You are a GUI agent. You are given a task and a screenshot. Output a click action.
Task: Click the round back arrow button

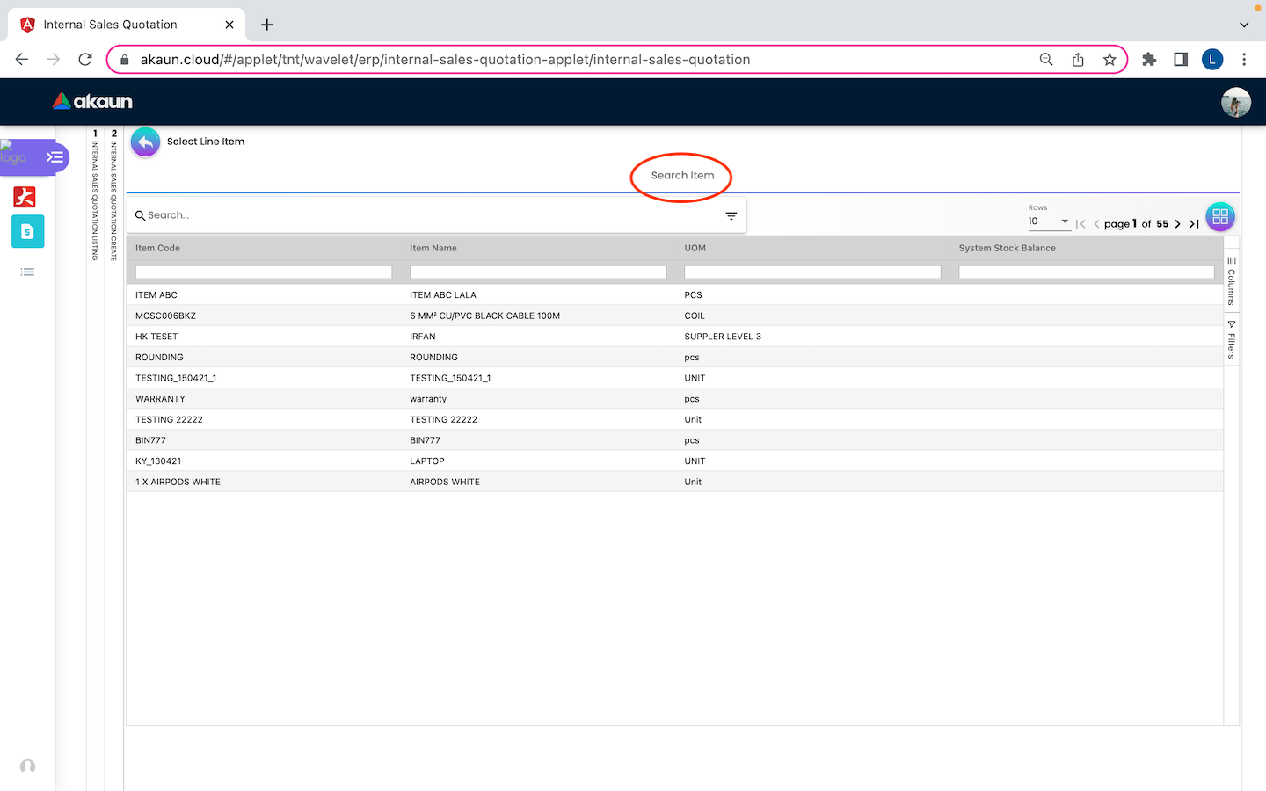point(145,142)
